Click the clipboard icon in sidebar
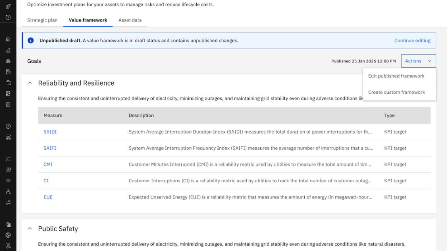This screenshot has width=447, height=251. pyautogui.click(x=8, y=104)
